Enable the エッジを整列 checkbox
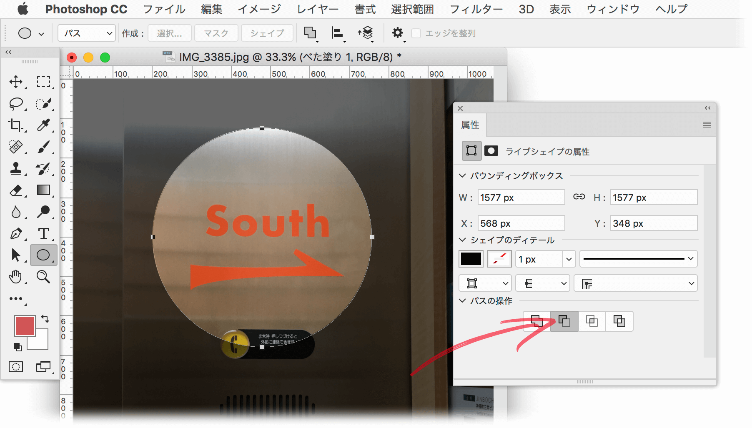The width and height of the screenshot is (752, 428). pos(416,33)
